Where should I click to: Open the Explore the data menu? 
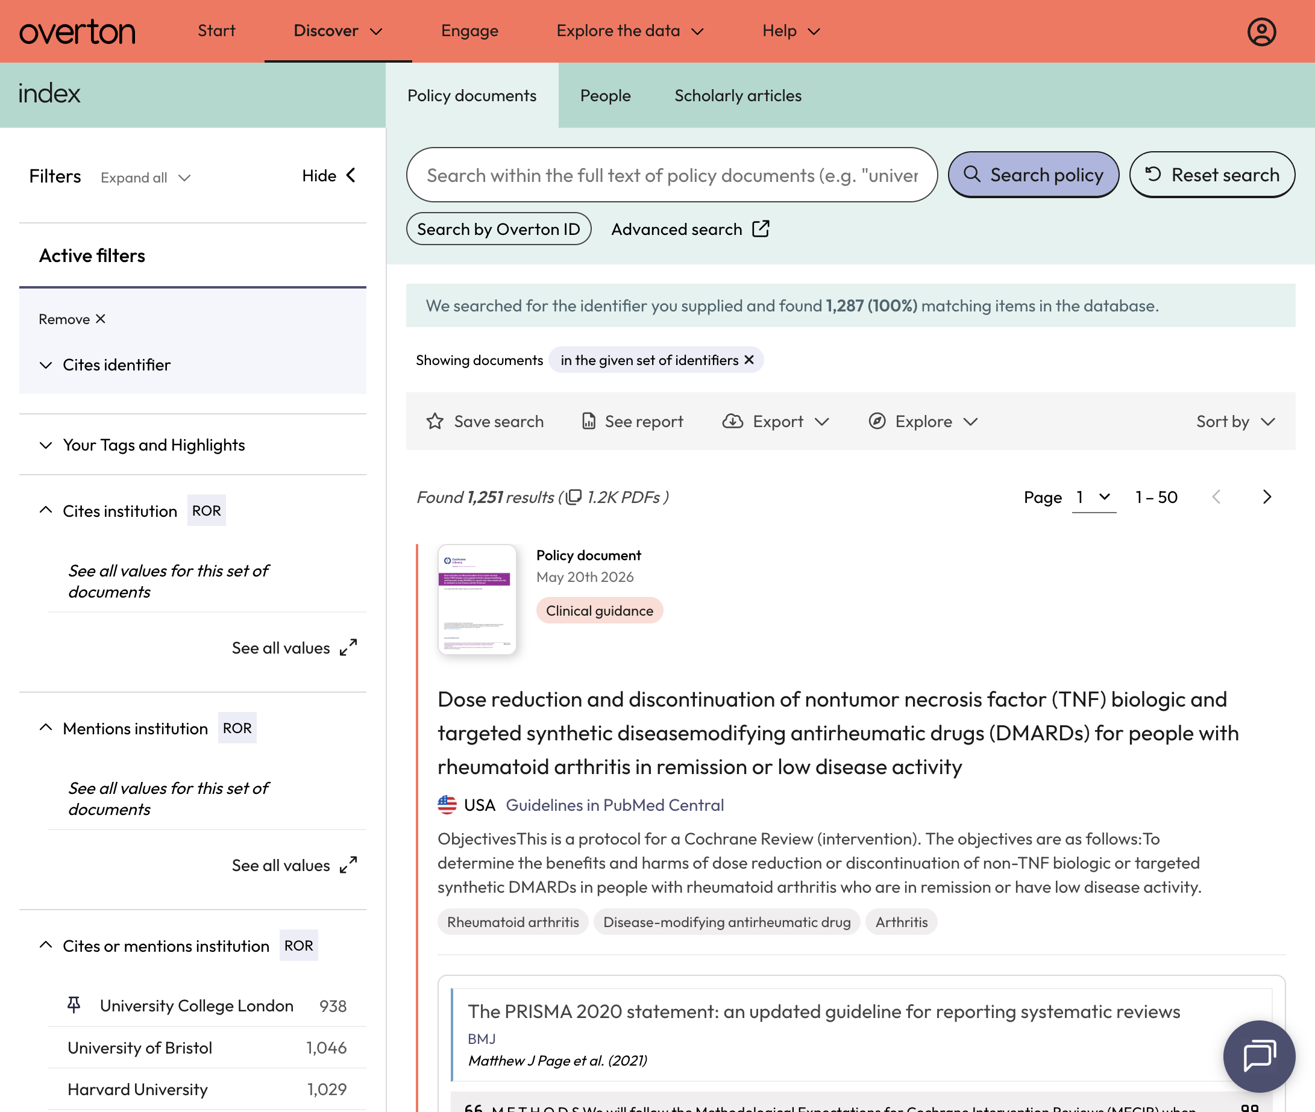click(629, 31)
